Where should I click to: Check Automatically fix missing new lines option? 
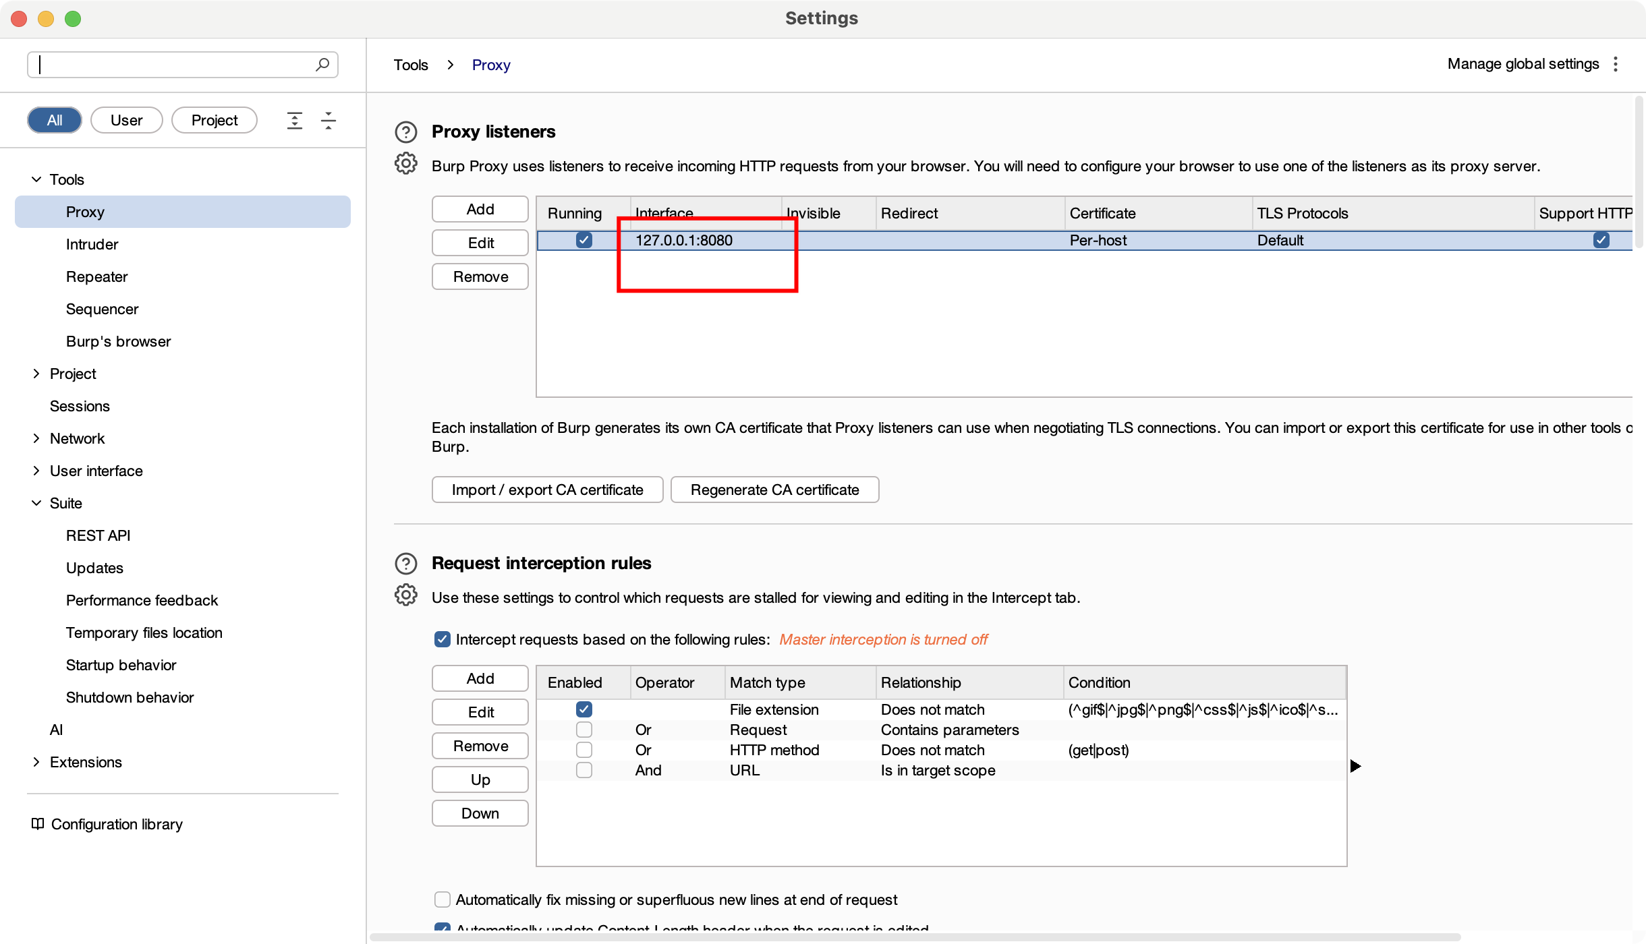coord(443,899)
